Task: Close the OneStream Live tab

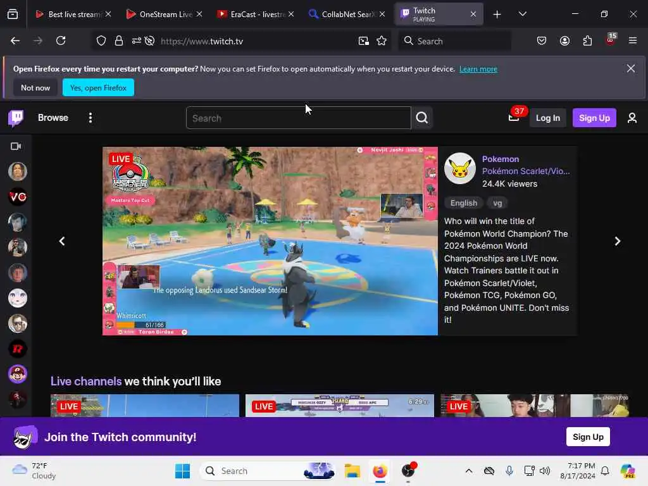Action: pyautogui.click(x=199, y=14)
